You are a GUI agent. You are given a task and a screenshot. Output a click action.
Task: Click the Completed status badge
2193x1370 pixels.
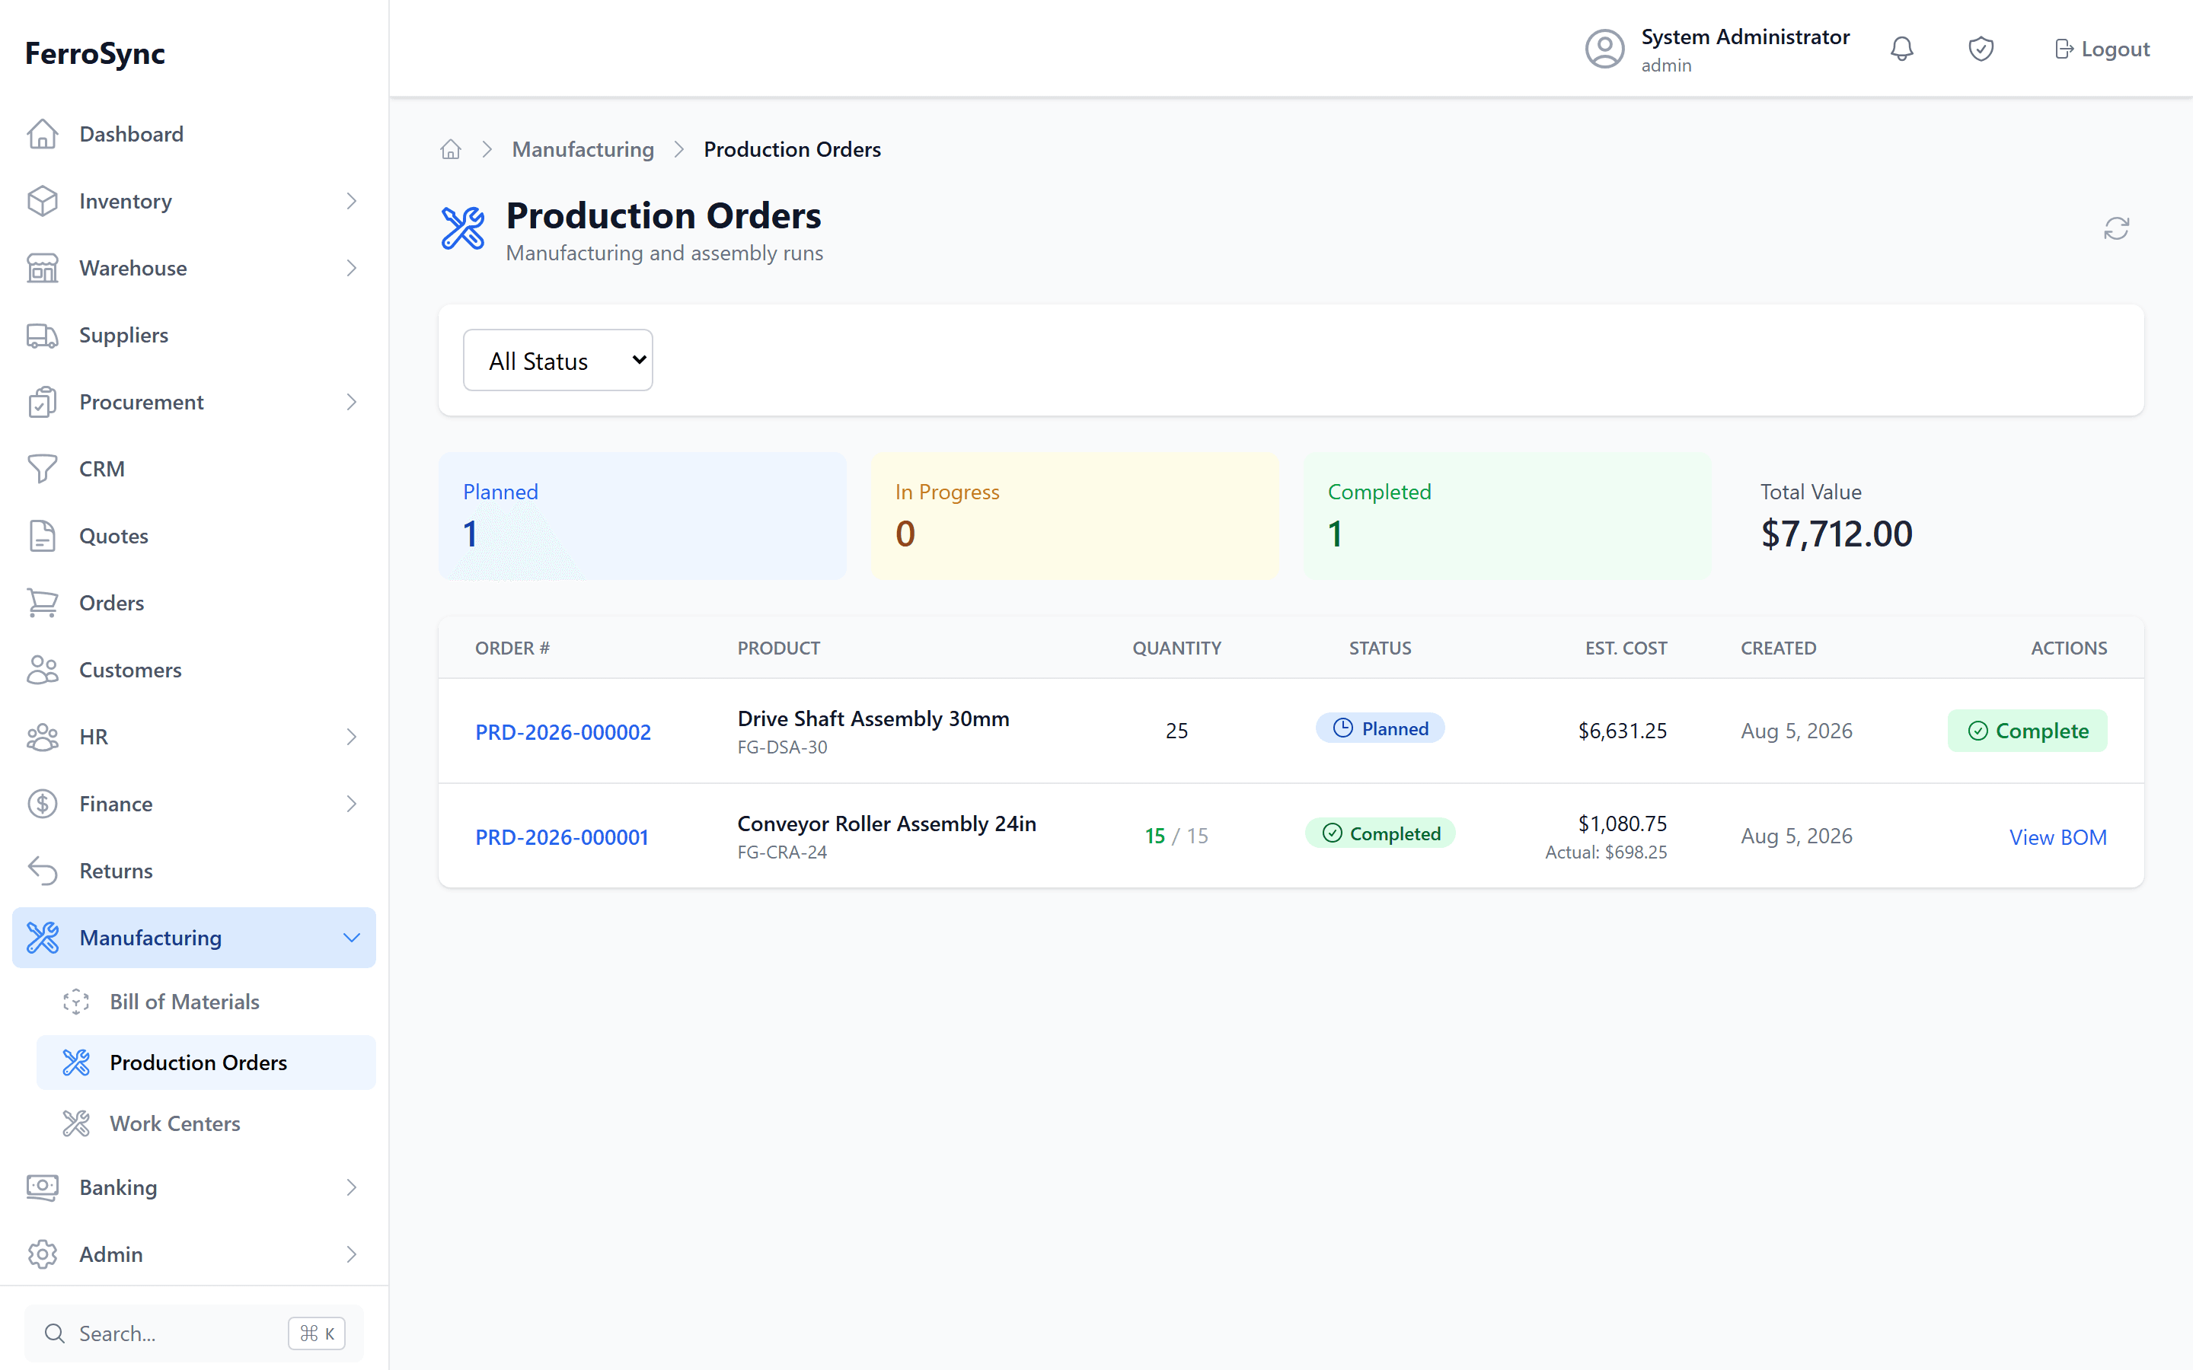[1380, 833]
